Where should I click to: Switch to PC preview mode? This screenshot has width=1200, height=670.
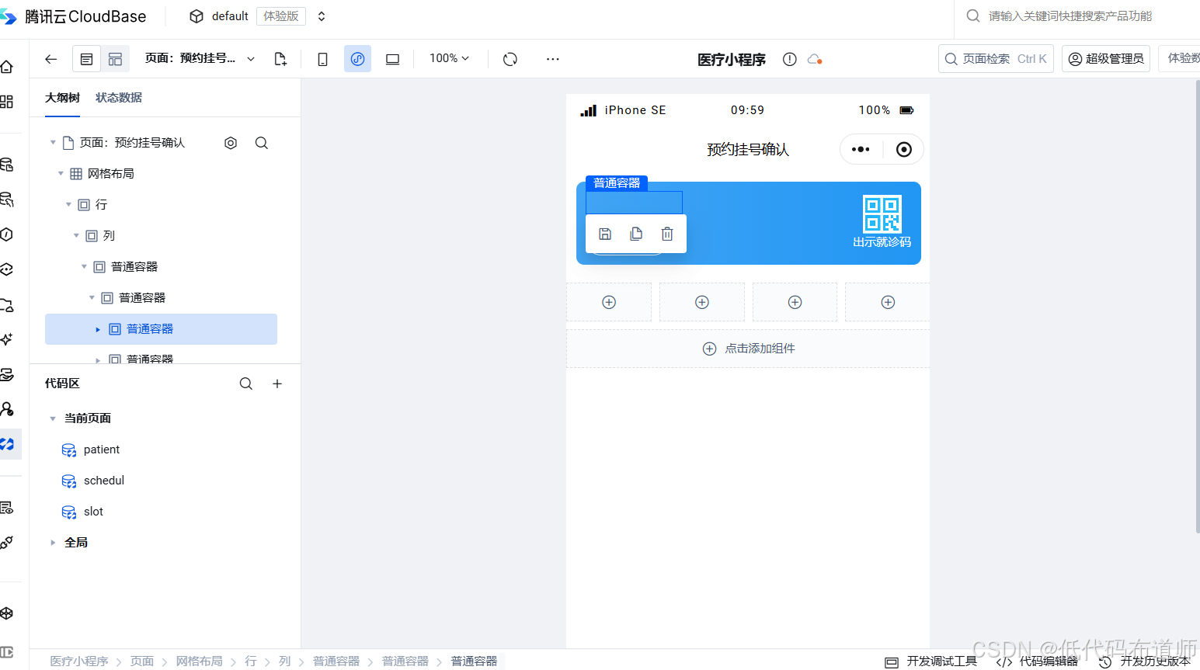click(x=392, y=58)
